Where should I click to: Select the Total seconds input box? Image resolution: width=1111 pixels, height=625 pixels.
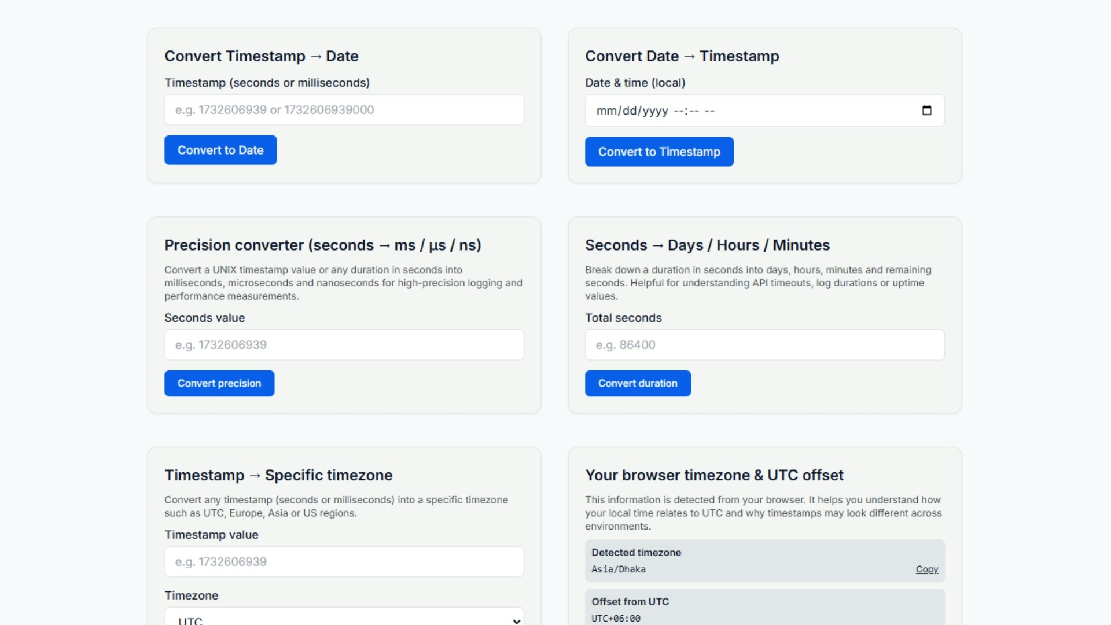pyautogui.click(x=764, y=344)
